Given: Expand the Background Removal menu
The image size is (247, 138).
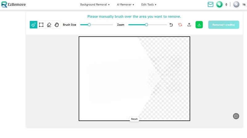Looking at the screenshot, I should (95, 5).
